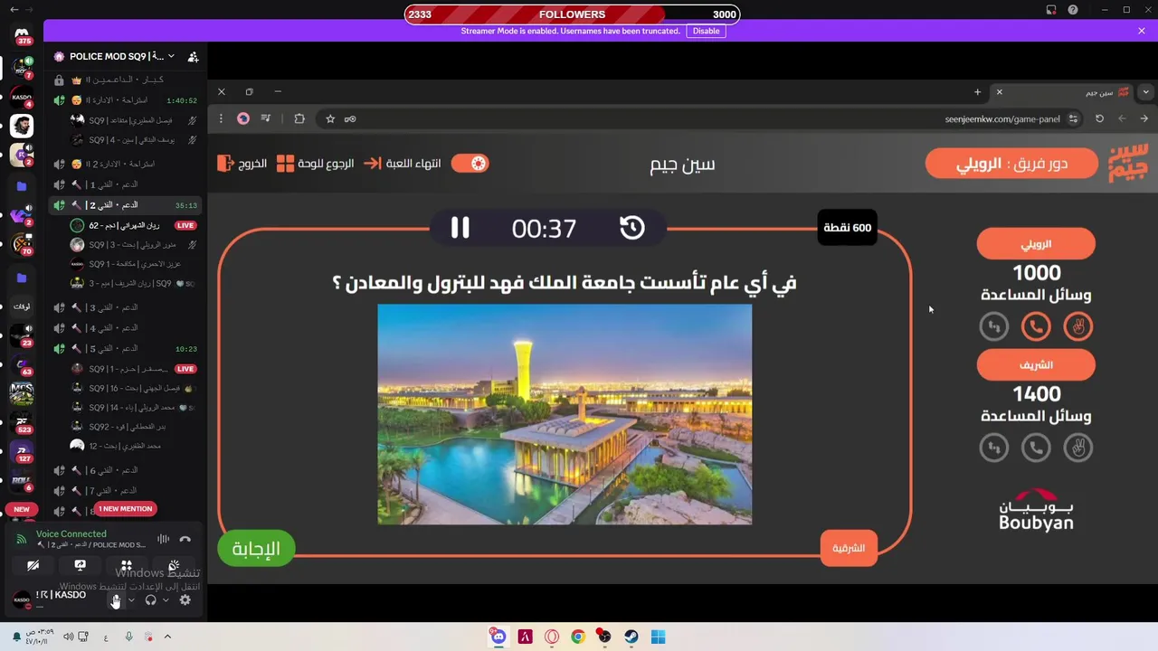Expand the POLICE MOD SQ9 server dropdown
This screenshot has width=1158, height=651.
[171, 56]
